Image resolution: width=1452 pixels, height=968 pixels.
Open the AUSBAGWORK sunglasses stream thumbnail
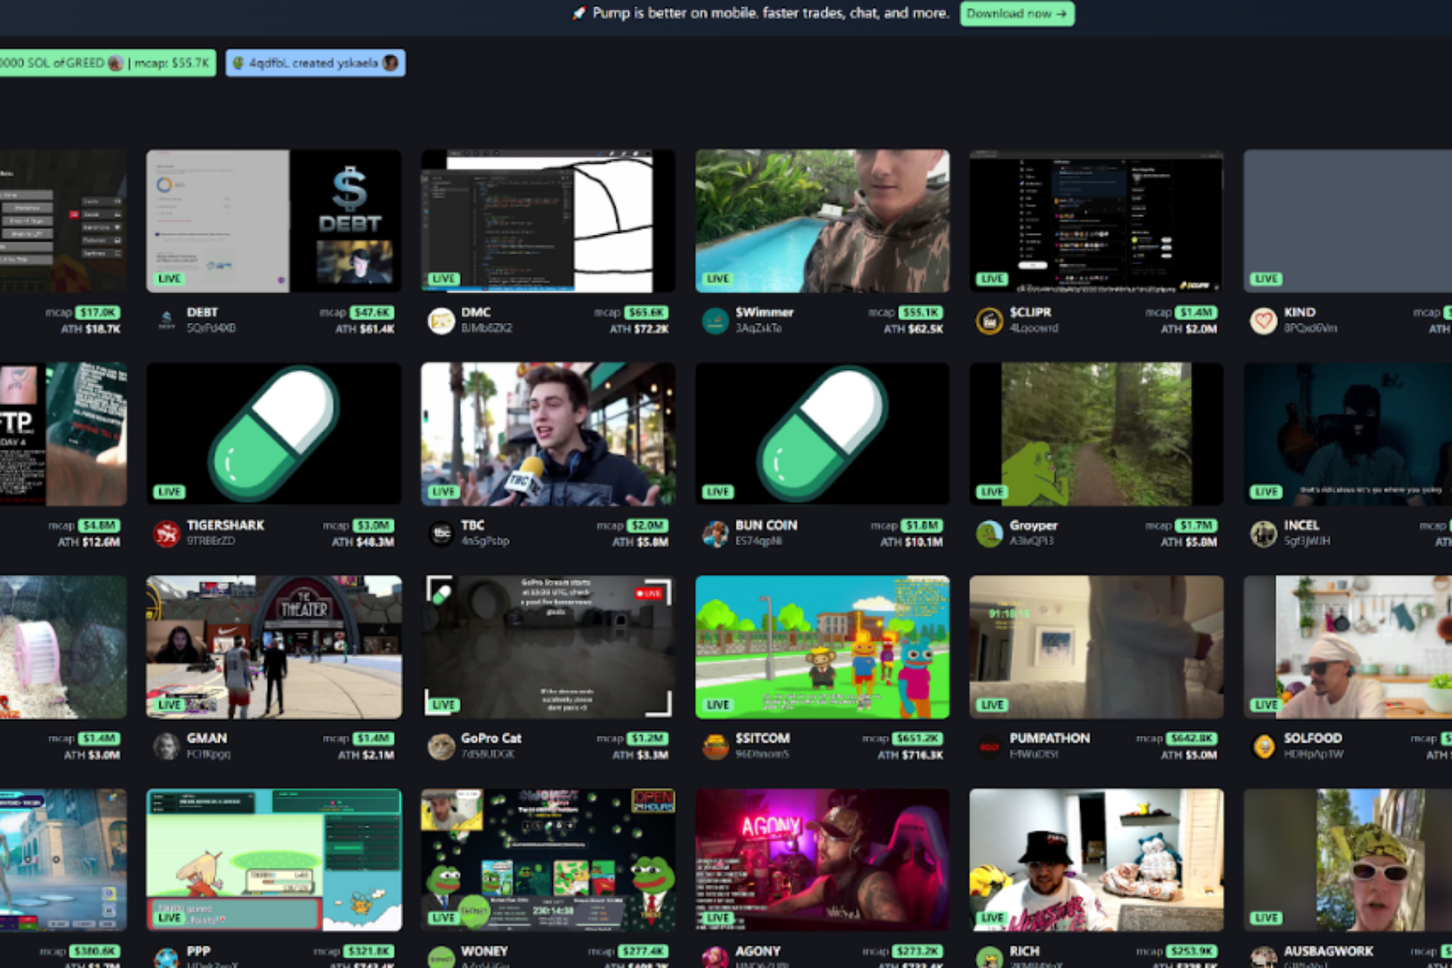pyautogui.click(x=1347, y=860)
